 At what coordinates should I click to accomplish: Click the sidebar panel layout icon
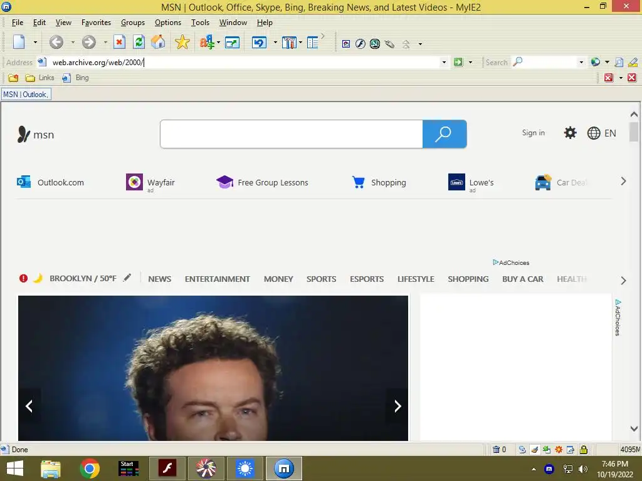pyautogui.click(x=313, y=43)
